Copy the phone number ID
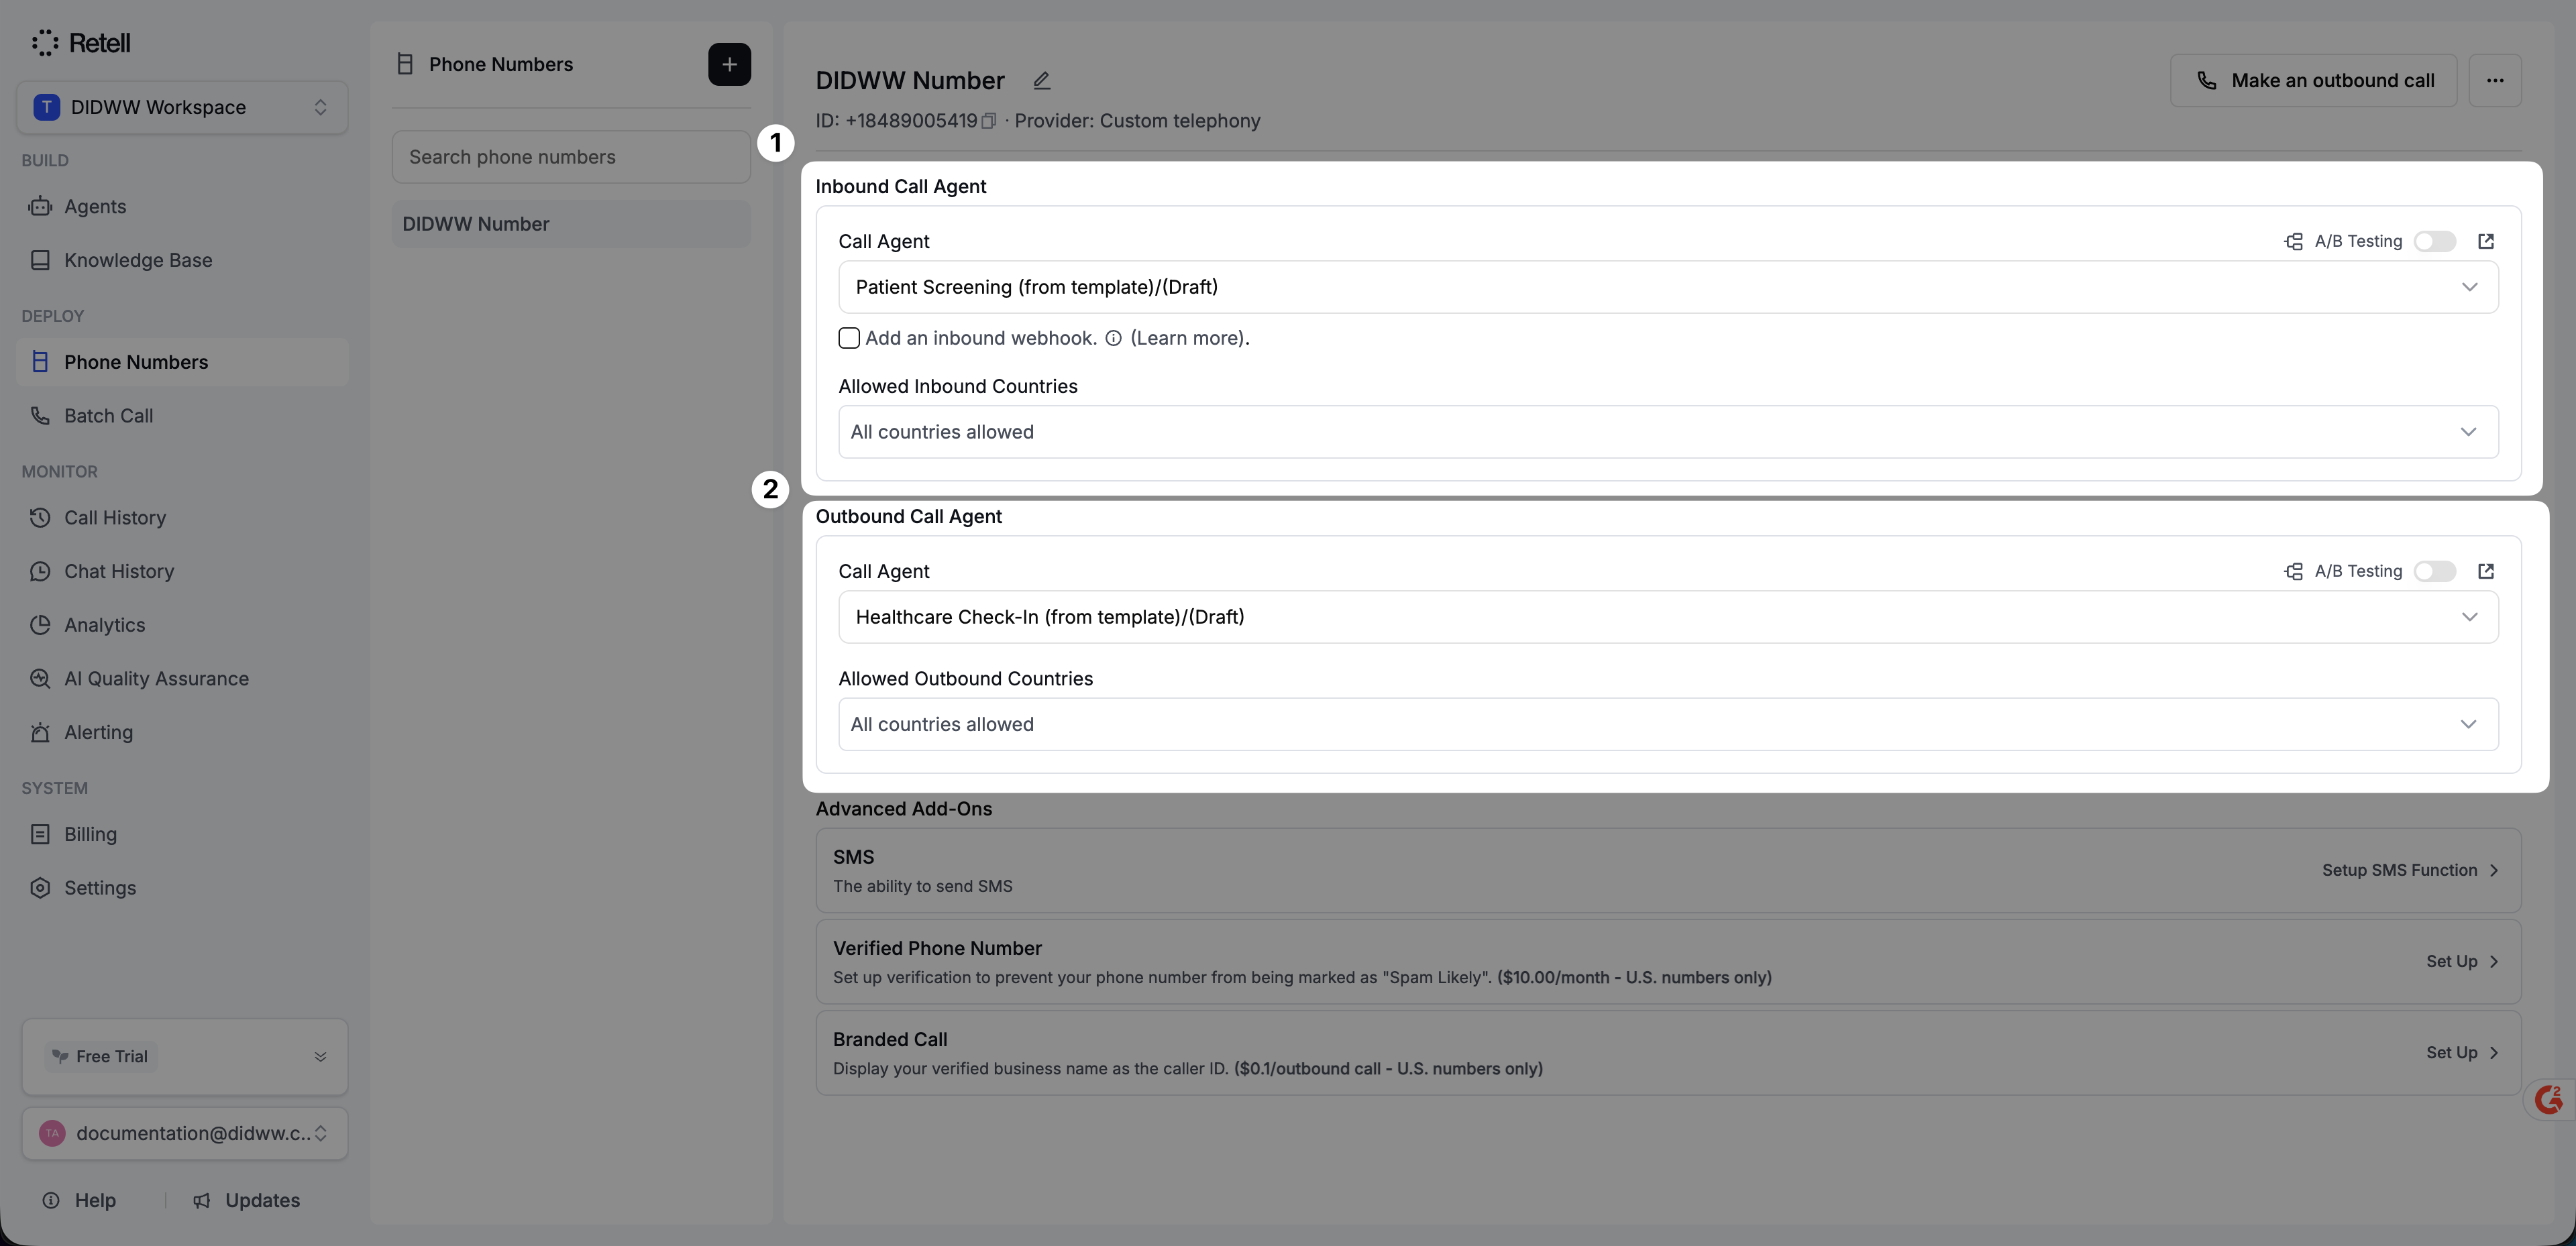Image resolution: width=2576 pixels, height=1246 pixels. click(x=988, y=121)
